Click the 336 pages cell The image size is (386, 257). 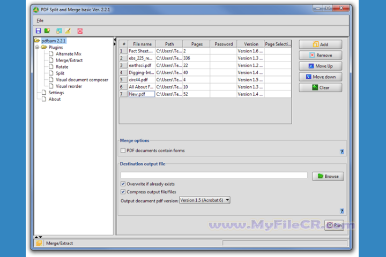(x=196, y=58)
